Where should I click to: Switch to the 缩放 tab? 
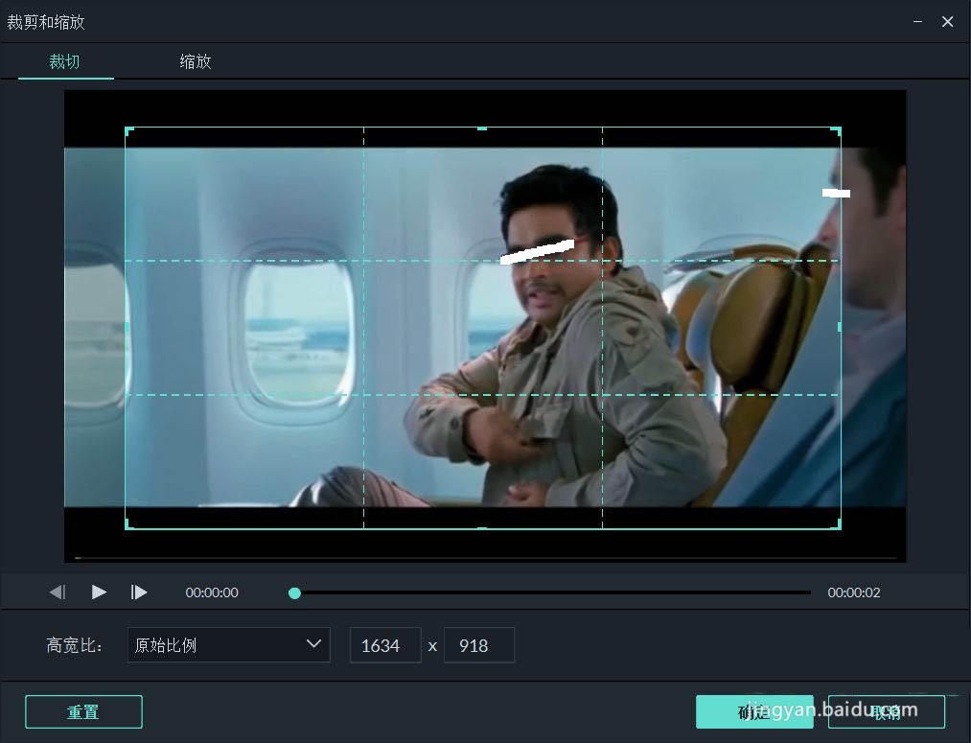pyautogui.click(x=196, y=61)
